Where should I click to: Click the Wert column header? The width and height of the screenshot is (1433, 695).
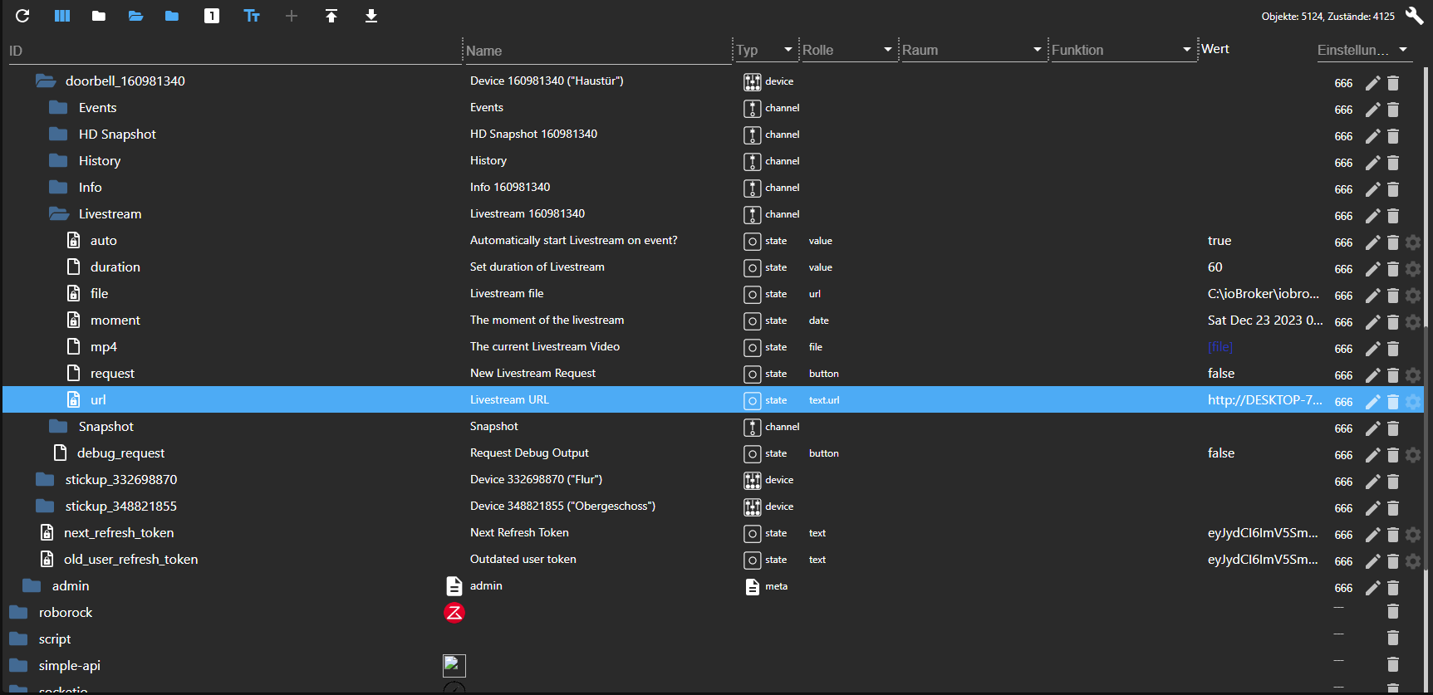tap(1215, 49)
